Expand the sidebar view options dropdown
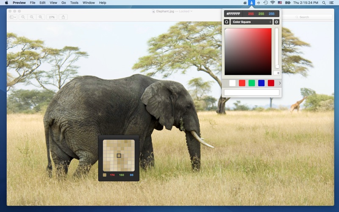This screenshot has width=339, height=212. point(13,17)
